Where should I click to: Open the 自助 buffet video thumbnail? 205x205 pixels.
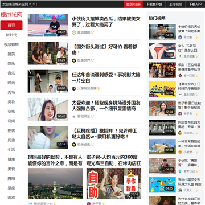[x=114, y=183]
